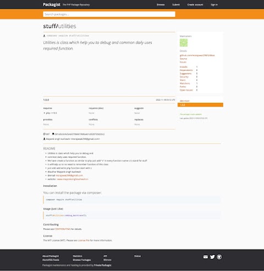Open the Watchers link
This screenshot has width=264, height=271.
point(185,84)
